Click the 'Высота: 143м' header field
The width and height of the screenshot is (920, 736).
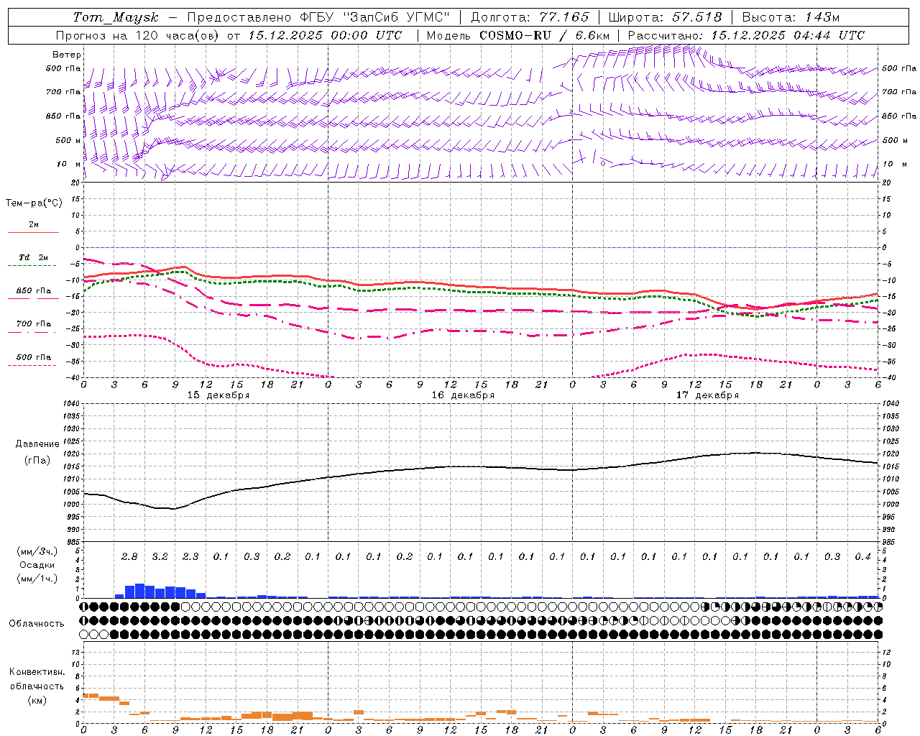pos(791,17)
